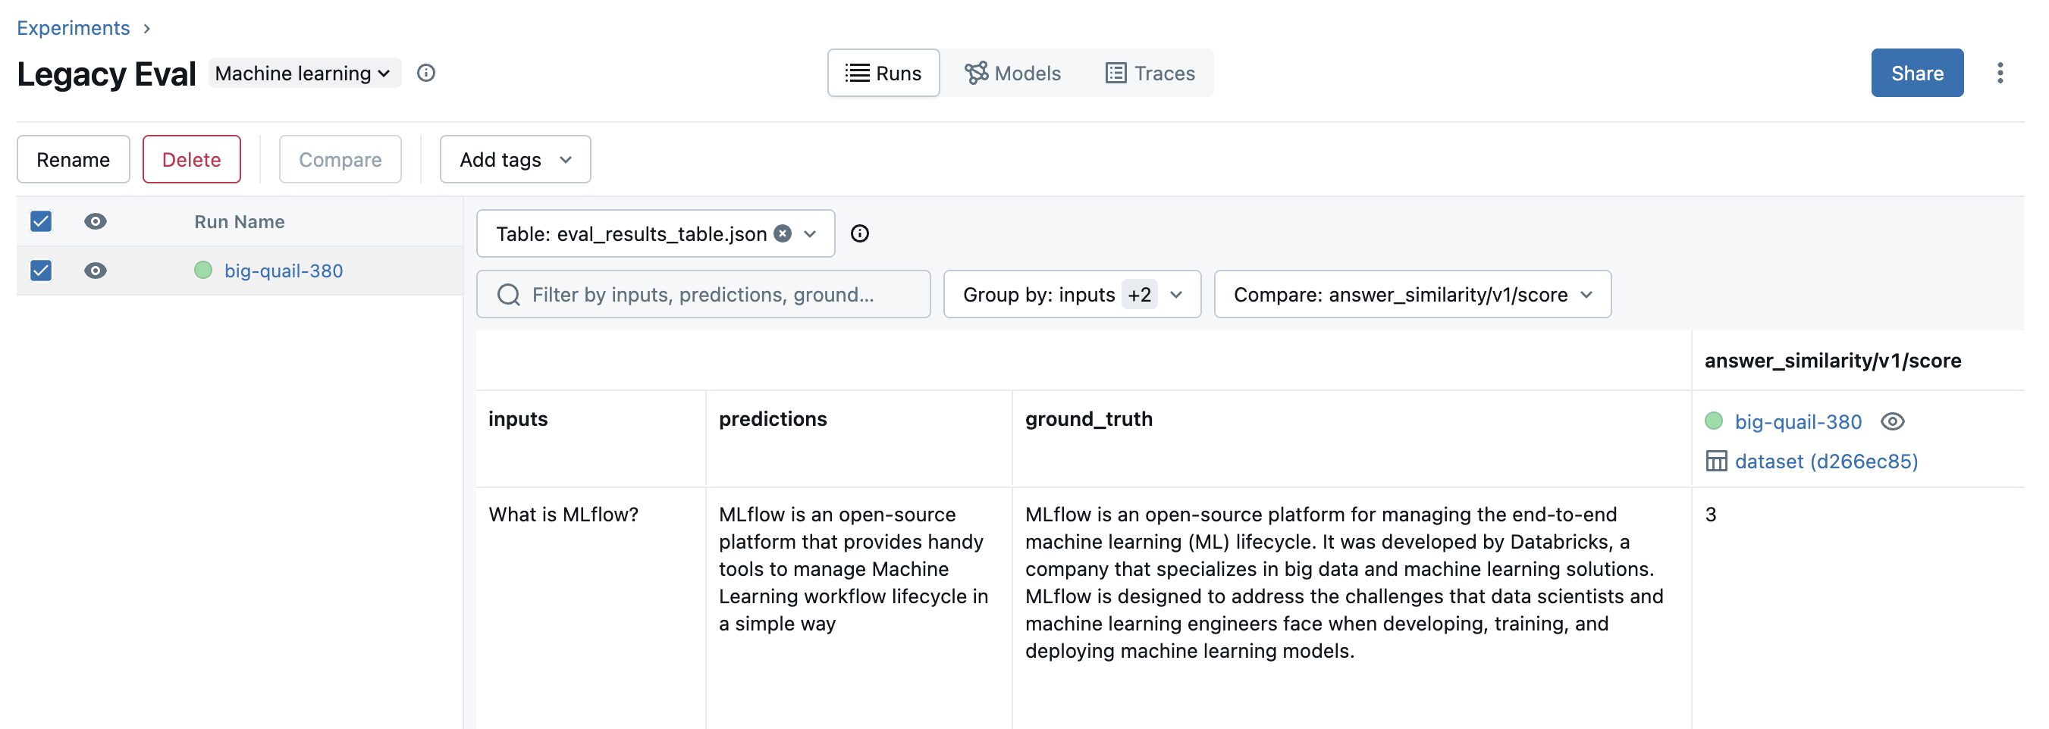Switch to the Traces tab

click(1150, 74)
